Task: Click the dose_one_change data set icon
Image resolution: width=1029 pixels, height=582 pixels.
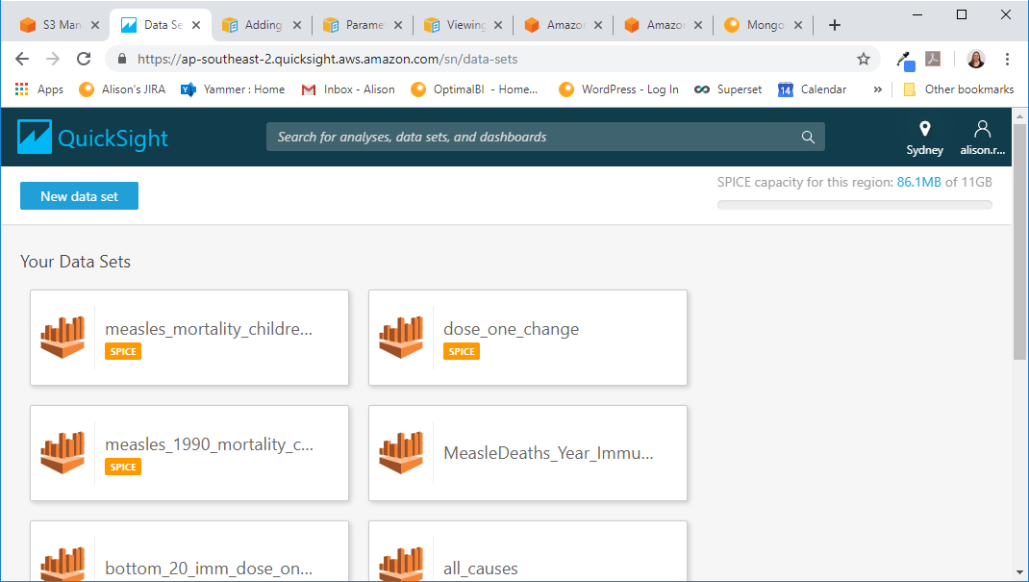Action: click(x=402, y=338)
